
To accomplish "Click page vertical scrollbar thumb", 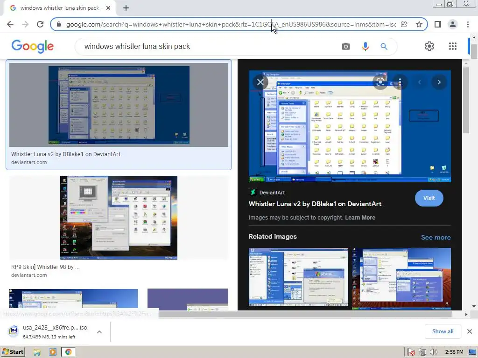I will [x=474, y=50].
